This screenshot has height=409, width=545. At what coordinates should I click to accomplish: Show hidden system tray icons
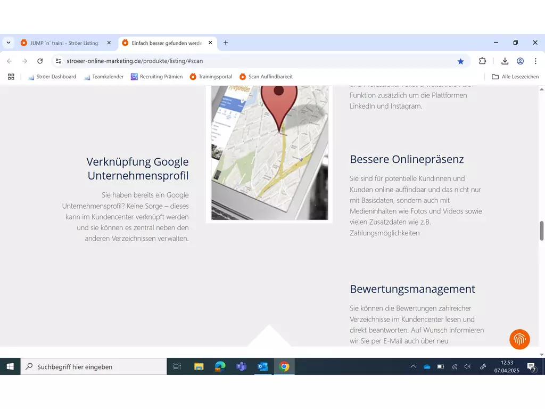coord(413,366)
